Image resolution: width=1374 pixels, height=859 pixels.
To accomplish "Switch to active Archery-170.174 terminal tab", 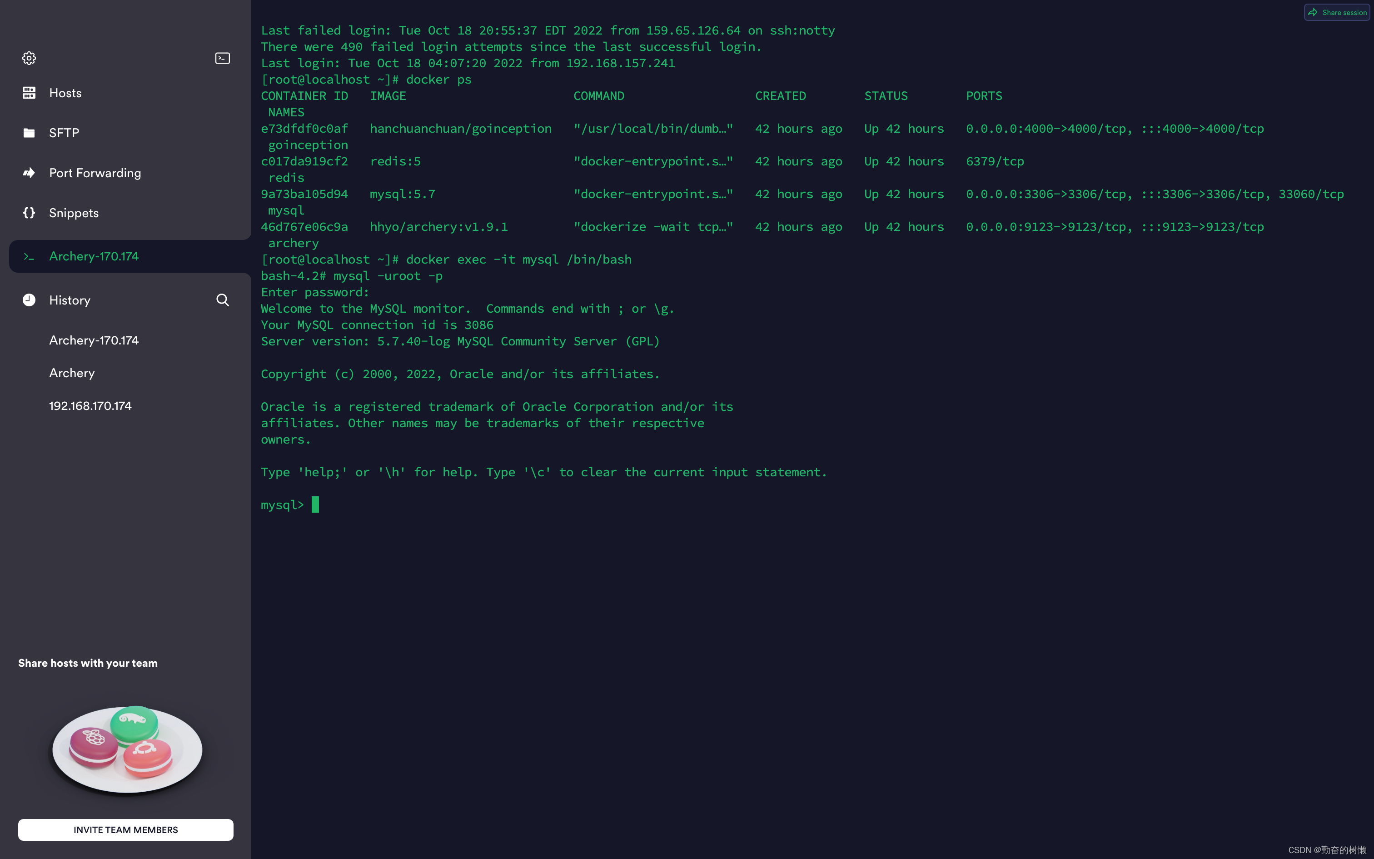I will (x=94, y=256).
